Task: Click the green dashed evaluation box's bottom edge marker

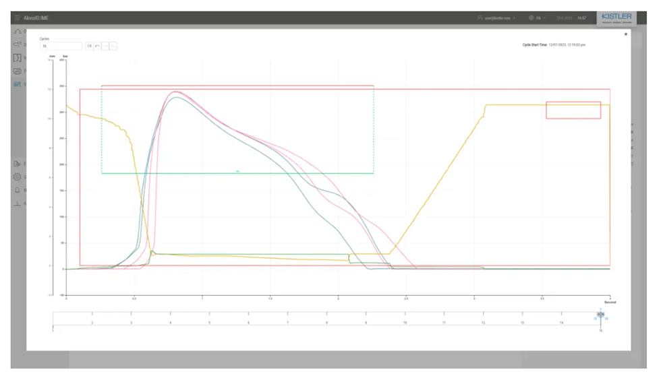Action: [237, 172]
